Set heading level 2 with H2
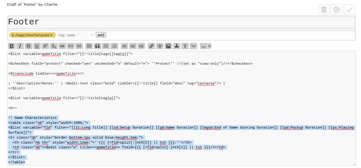 point(133,46)
